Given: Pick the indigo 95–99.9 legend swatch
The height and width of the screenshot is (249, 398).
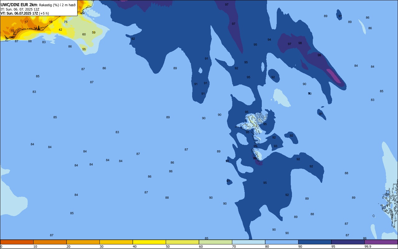Looking at the screenshot, I should pos(348,242).
